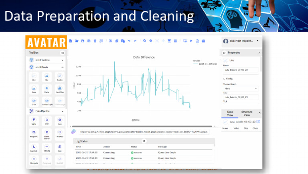308x174 pixels.
Task: Select the Sqlite data pipeline node
Action: [x=34, y=121]
